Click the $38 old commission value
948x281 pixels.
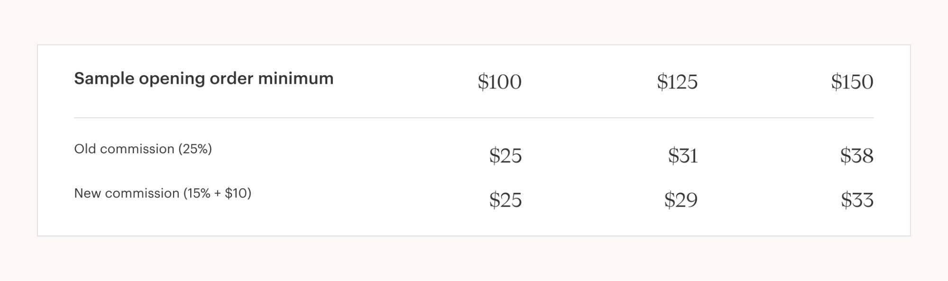856,156
